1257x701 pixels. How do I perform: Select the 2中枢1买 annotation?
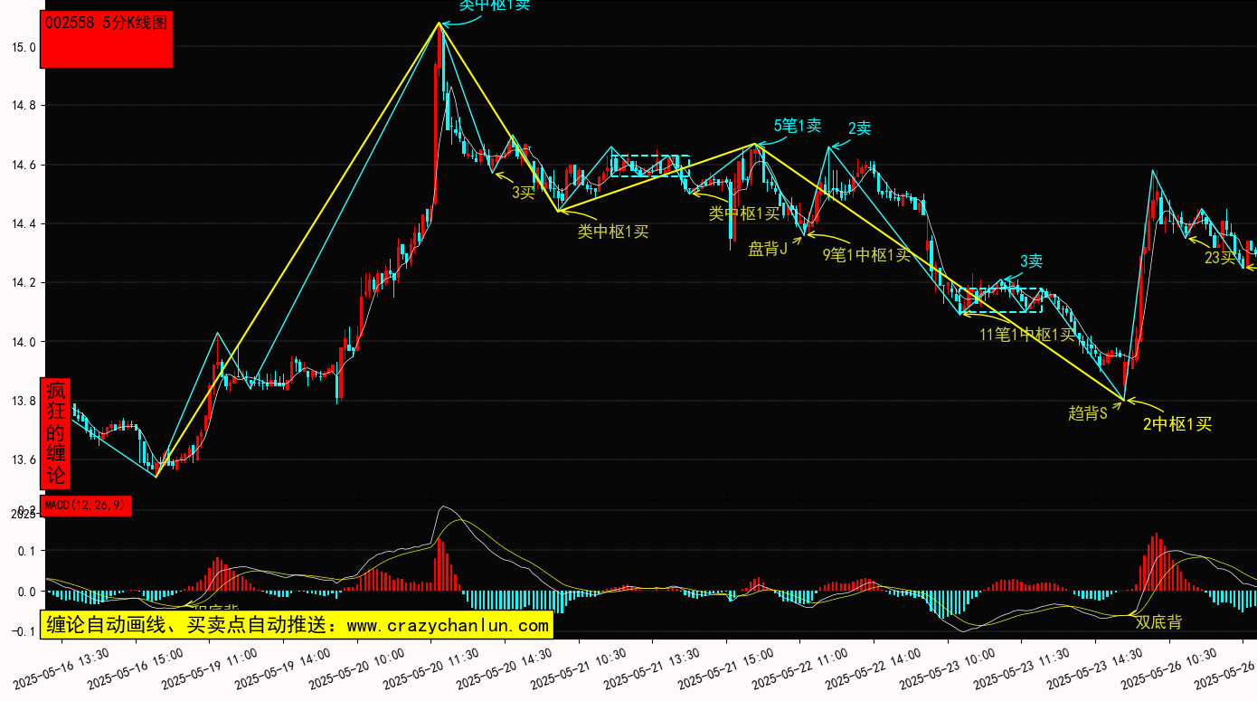click(1177, 423)
